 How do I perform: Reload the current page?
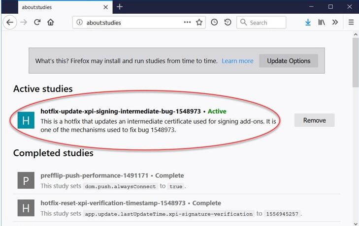(37, 22)
